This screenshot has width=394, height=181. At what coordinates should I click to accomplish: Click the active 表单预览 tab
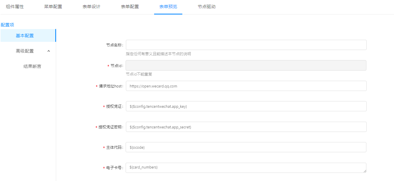click(168, 7)
